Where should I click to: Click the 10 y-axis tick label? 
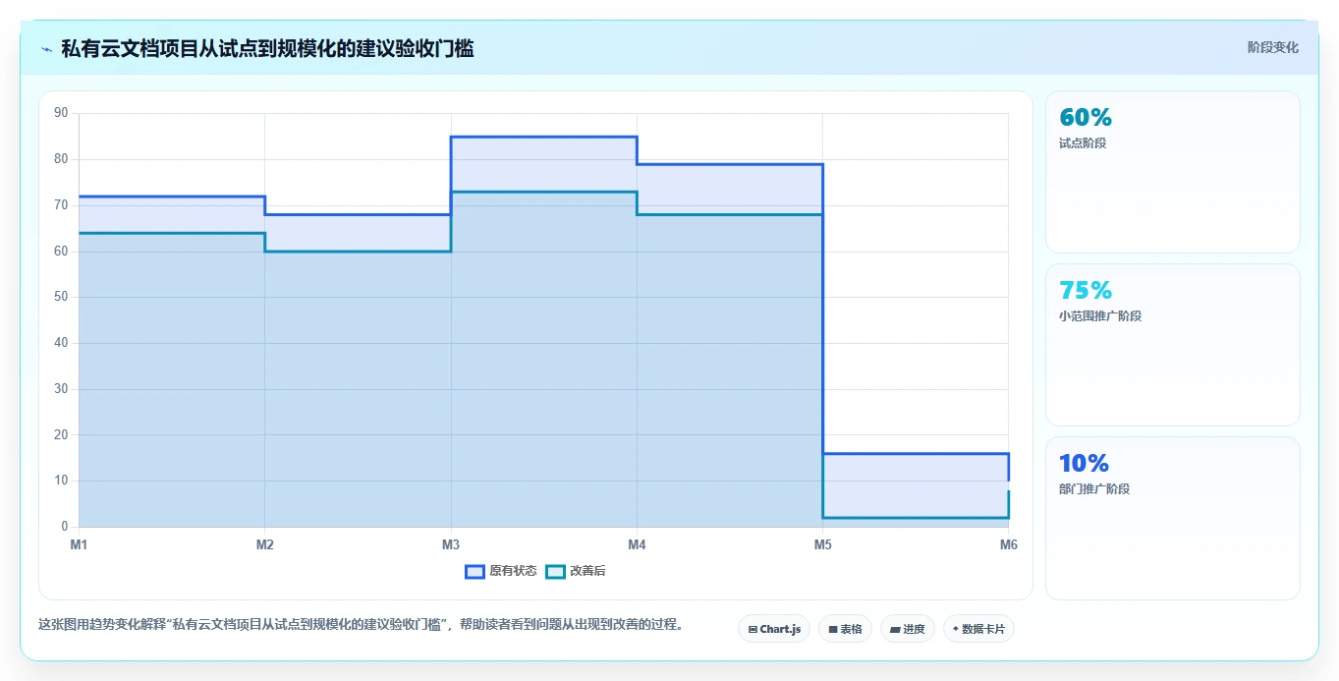61,481
